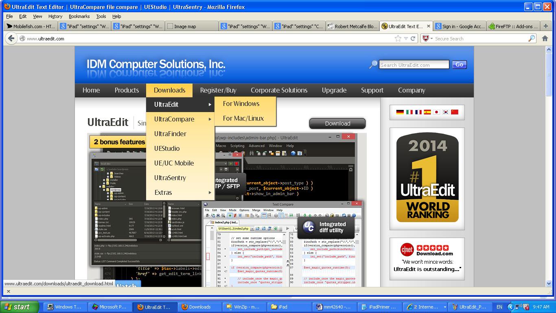Select the Chinese flag icon
Image resolution: width=556 pixels, height=313 pixels.
(x=455, y=112)
